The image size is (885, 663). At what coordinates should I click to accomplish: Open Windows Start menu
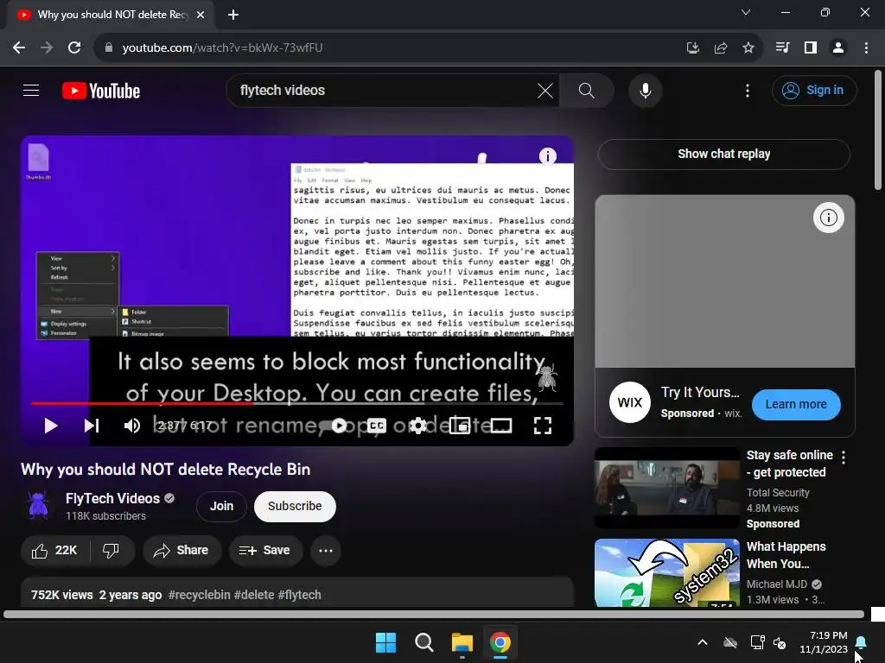(386, 642)
